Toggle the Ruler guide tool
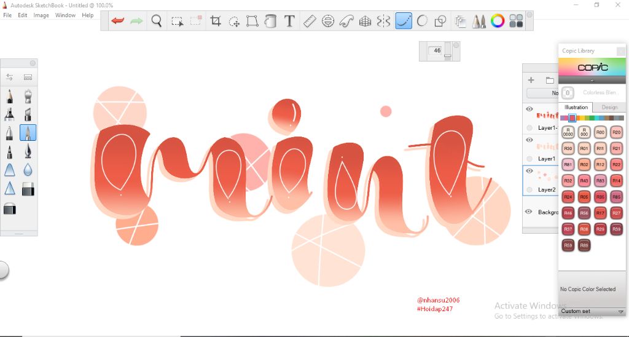 310,21
